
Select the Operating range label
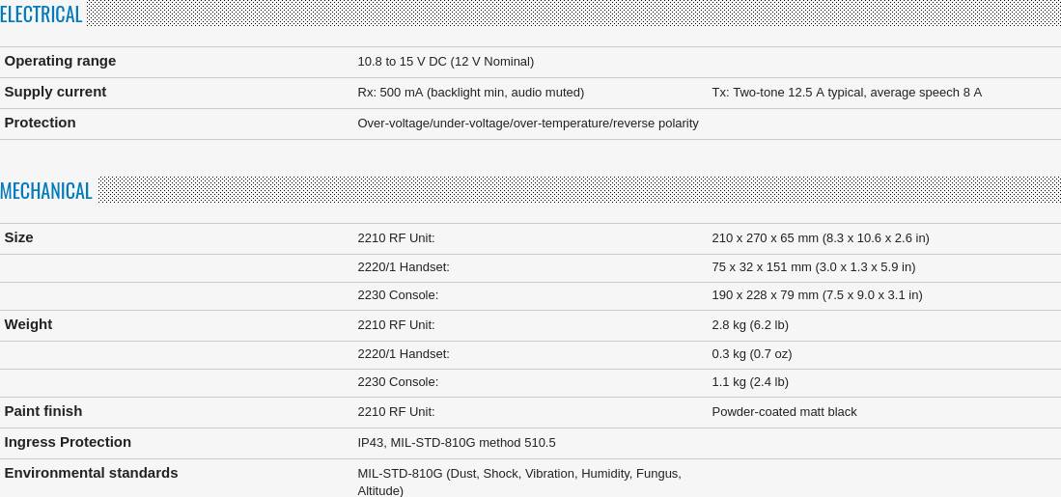[x=60, y=61]
